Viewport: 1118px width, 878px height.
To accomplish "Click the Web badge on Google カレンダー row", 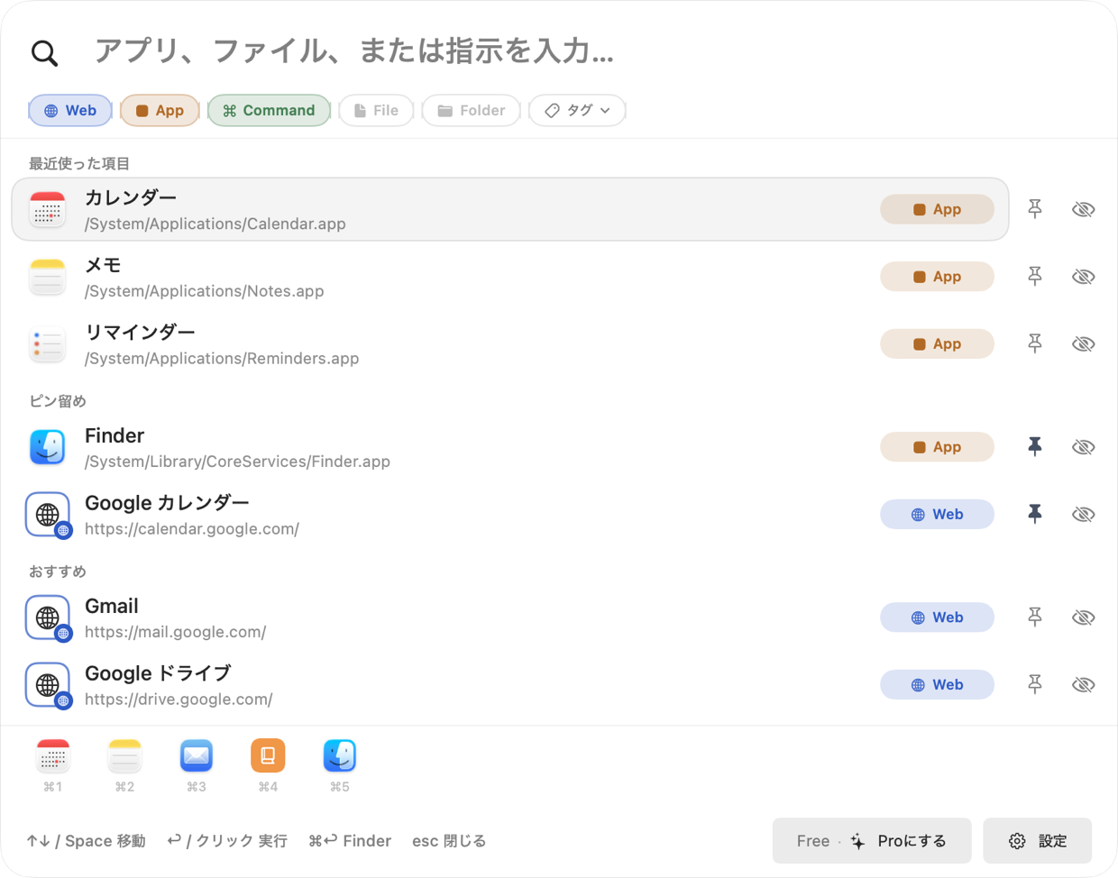I will [937, 515].
